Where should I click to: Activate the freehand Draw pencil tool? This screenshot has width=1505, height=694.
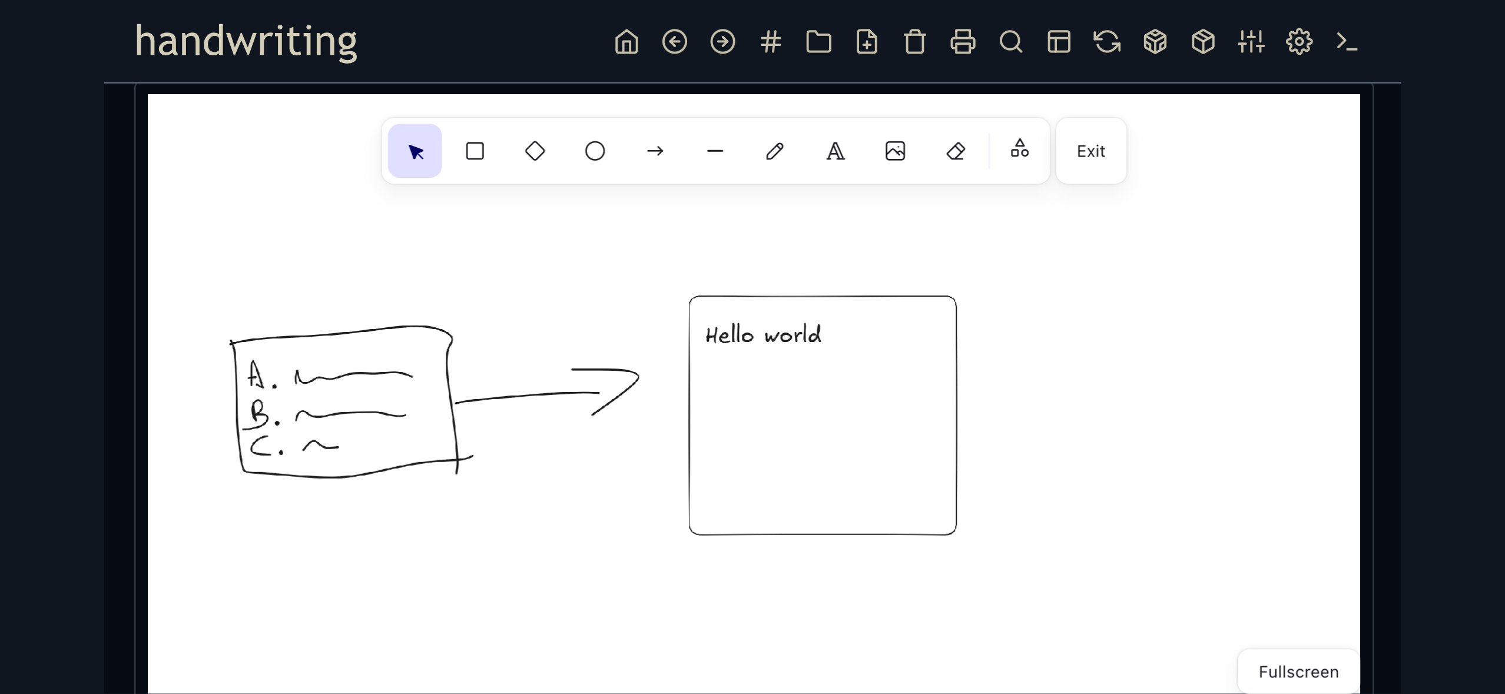[775, 151]
